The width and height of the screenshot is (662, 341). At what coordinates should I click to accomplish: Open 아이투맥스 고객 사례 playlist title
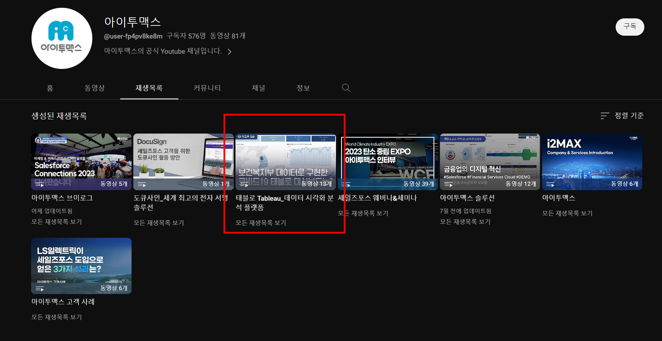[63, 302]
